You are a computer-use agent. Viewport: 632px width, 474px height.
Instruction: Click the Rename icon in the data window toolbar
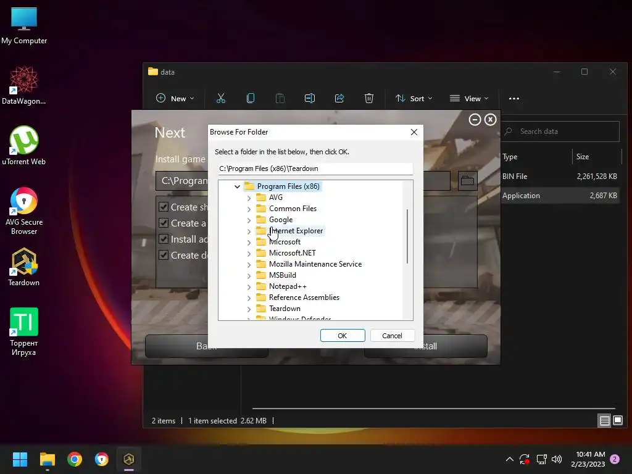(x=310, y=98)
